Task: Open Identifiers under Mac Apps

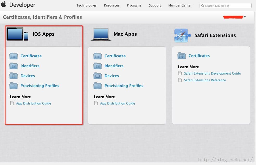Action: pyautogui.click(x=114, y=66)
